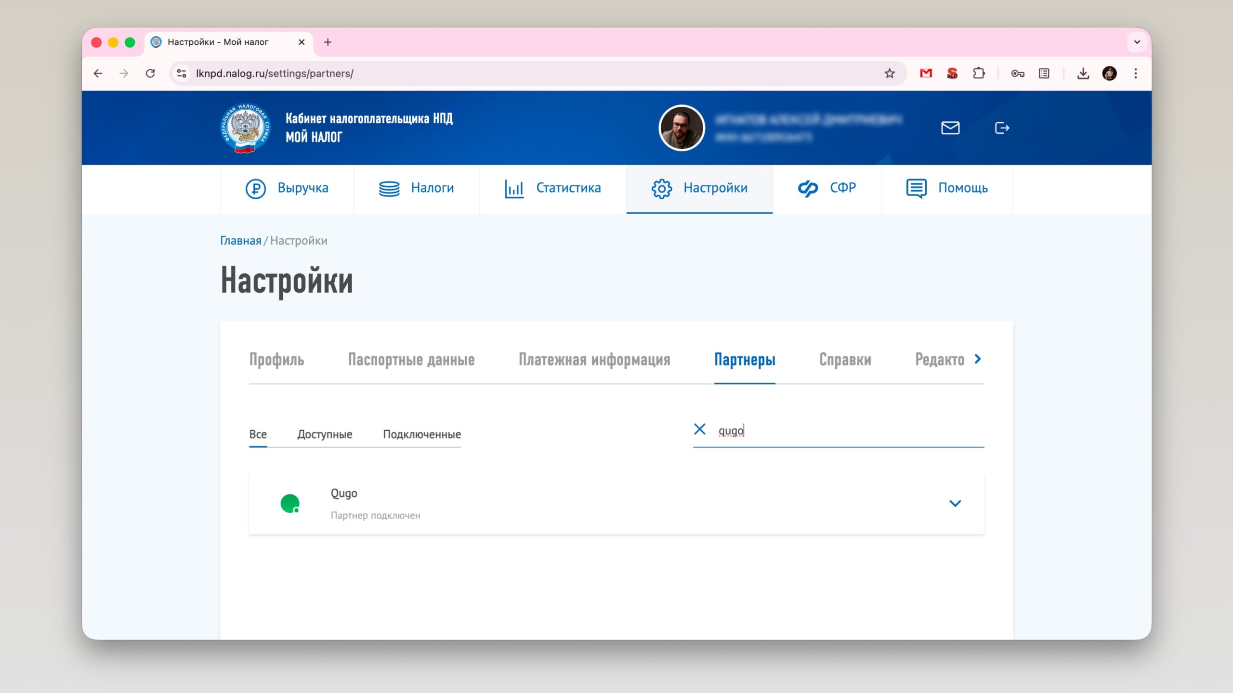
Task: Open the Помощь navigation item
Action: pyautogui.click(x=946, y=188)
